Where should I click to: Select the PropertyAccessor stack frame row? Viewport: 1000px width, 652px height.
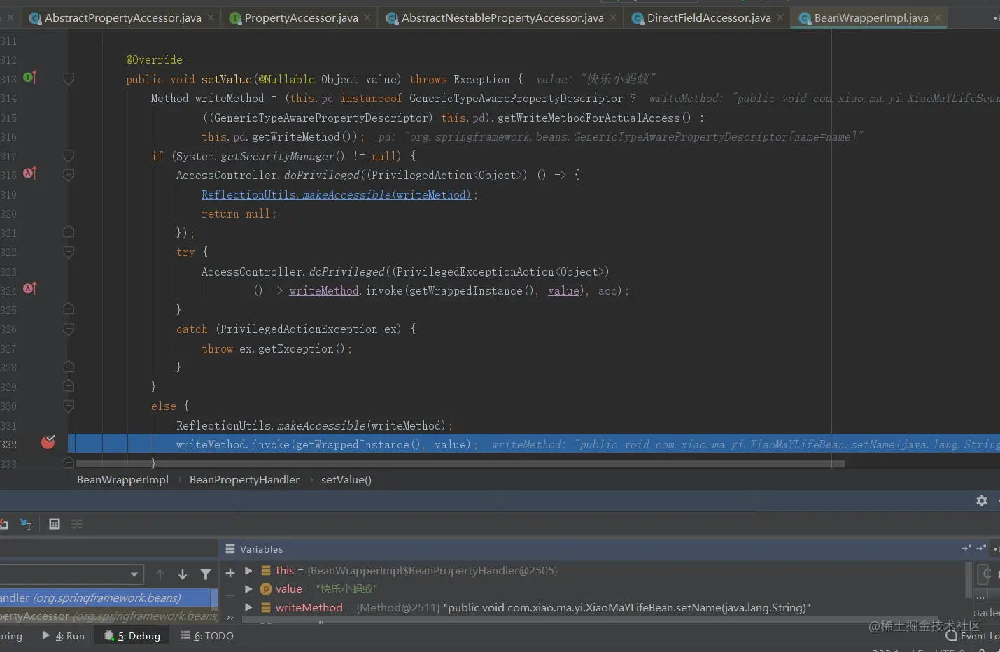point(108,616)
